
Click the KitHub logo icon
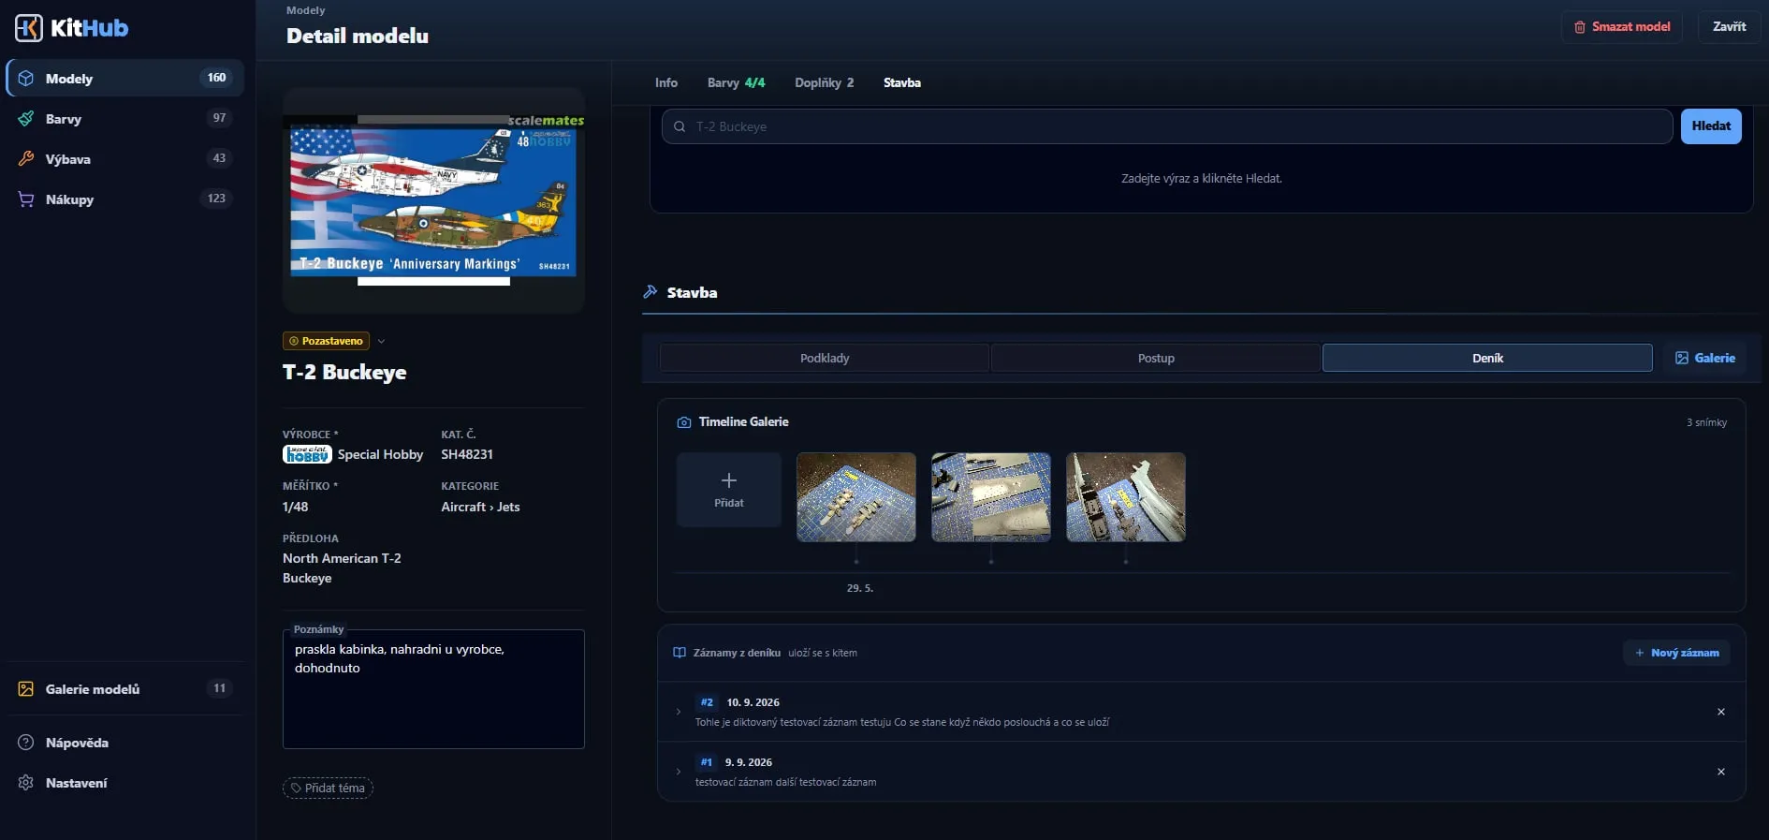[29, 28]
